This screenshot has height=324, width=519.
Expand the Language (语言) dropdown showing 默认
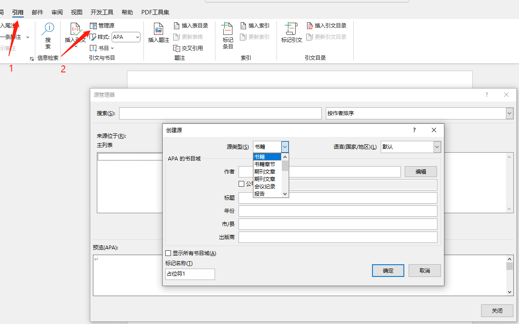coord(437,147)
